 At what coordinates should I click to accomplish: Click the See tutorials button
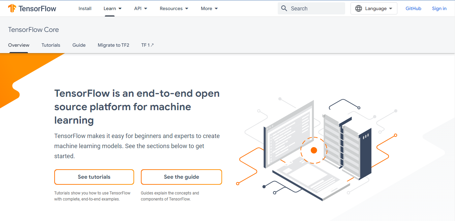[94, 177]
